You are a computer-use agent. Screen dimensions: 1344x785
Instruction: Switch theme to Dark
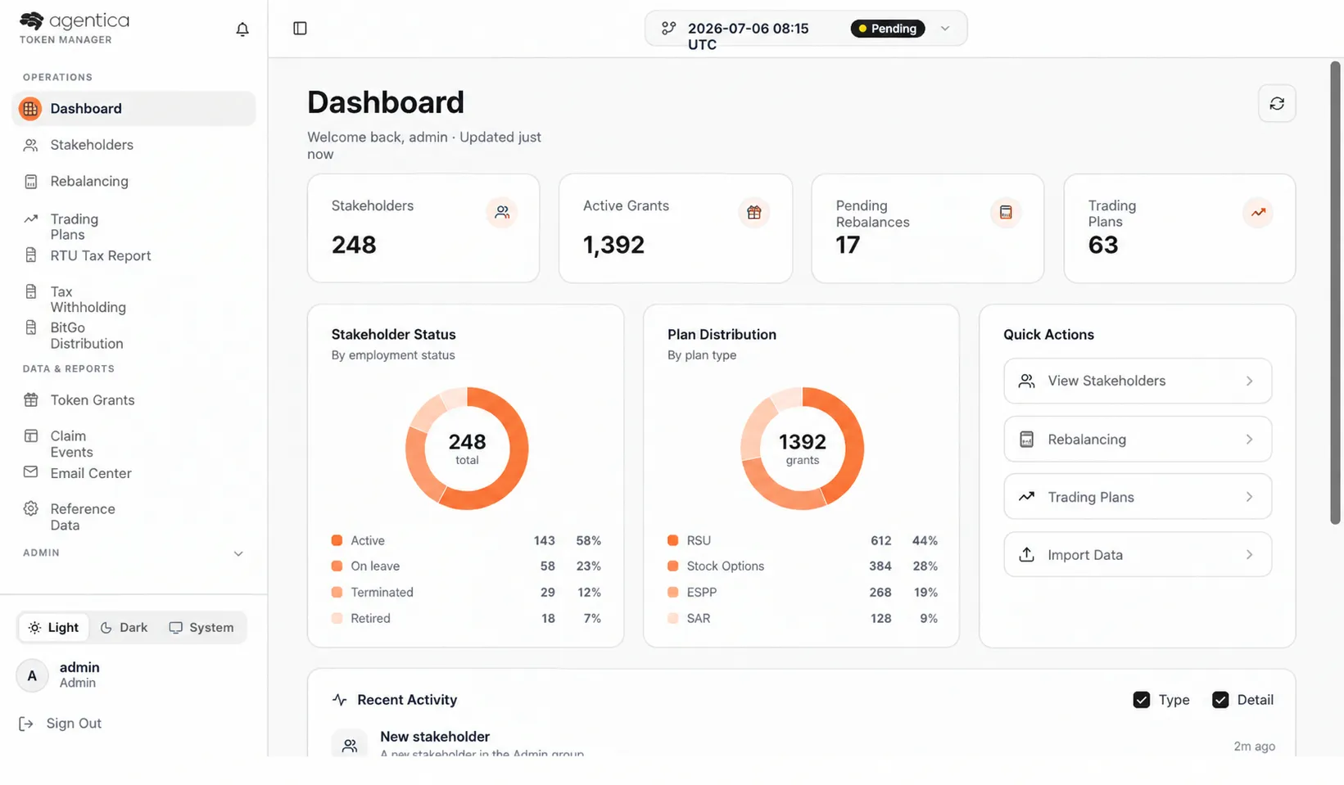coord(124,628)
